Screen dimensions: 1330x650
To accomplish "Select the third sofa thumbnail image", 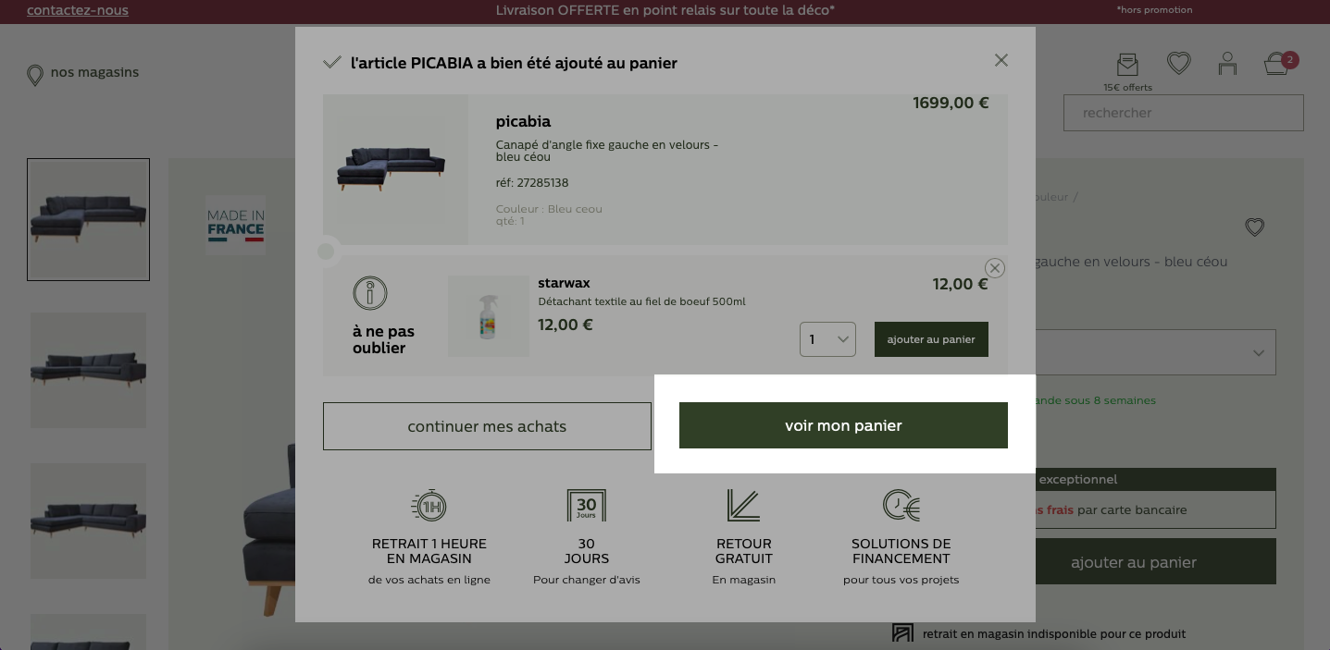I will pos(89,521).
